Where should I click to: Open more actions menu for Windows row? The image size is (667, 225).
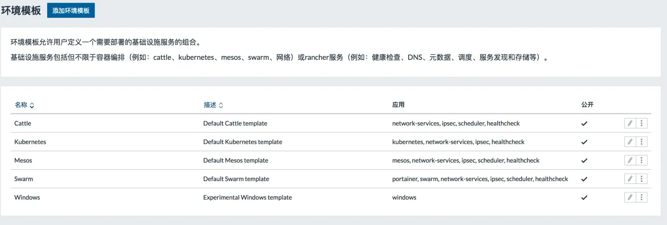click(642, 198)
